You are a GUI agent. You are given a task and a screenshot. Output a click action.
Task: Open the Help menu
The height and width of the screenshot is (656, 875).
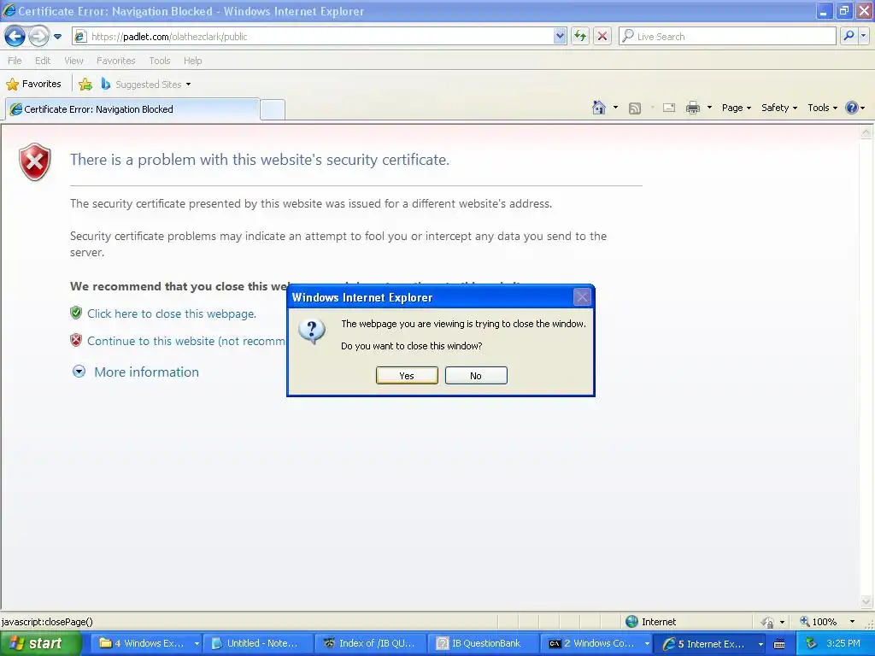point(192,61)
